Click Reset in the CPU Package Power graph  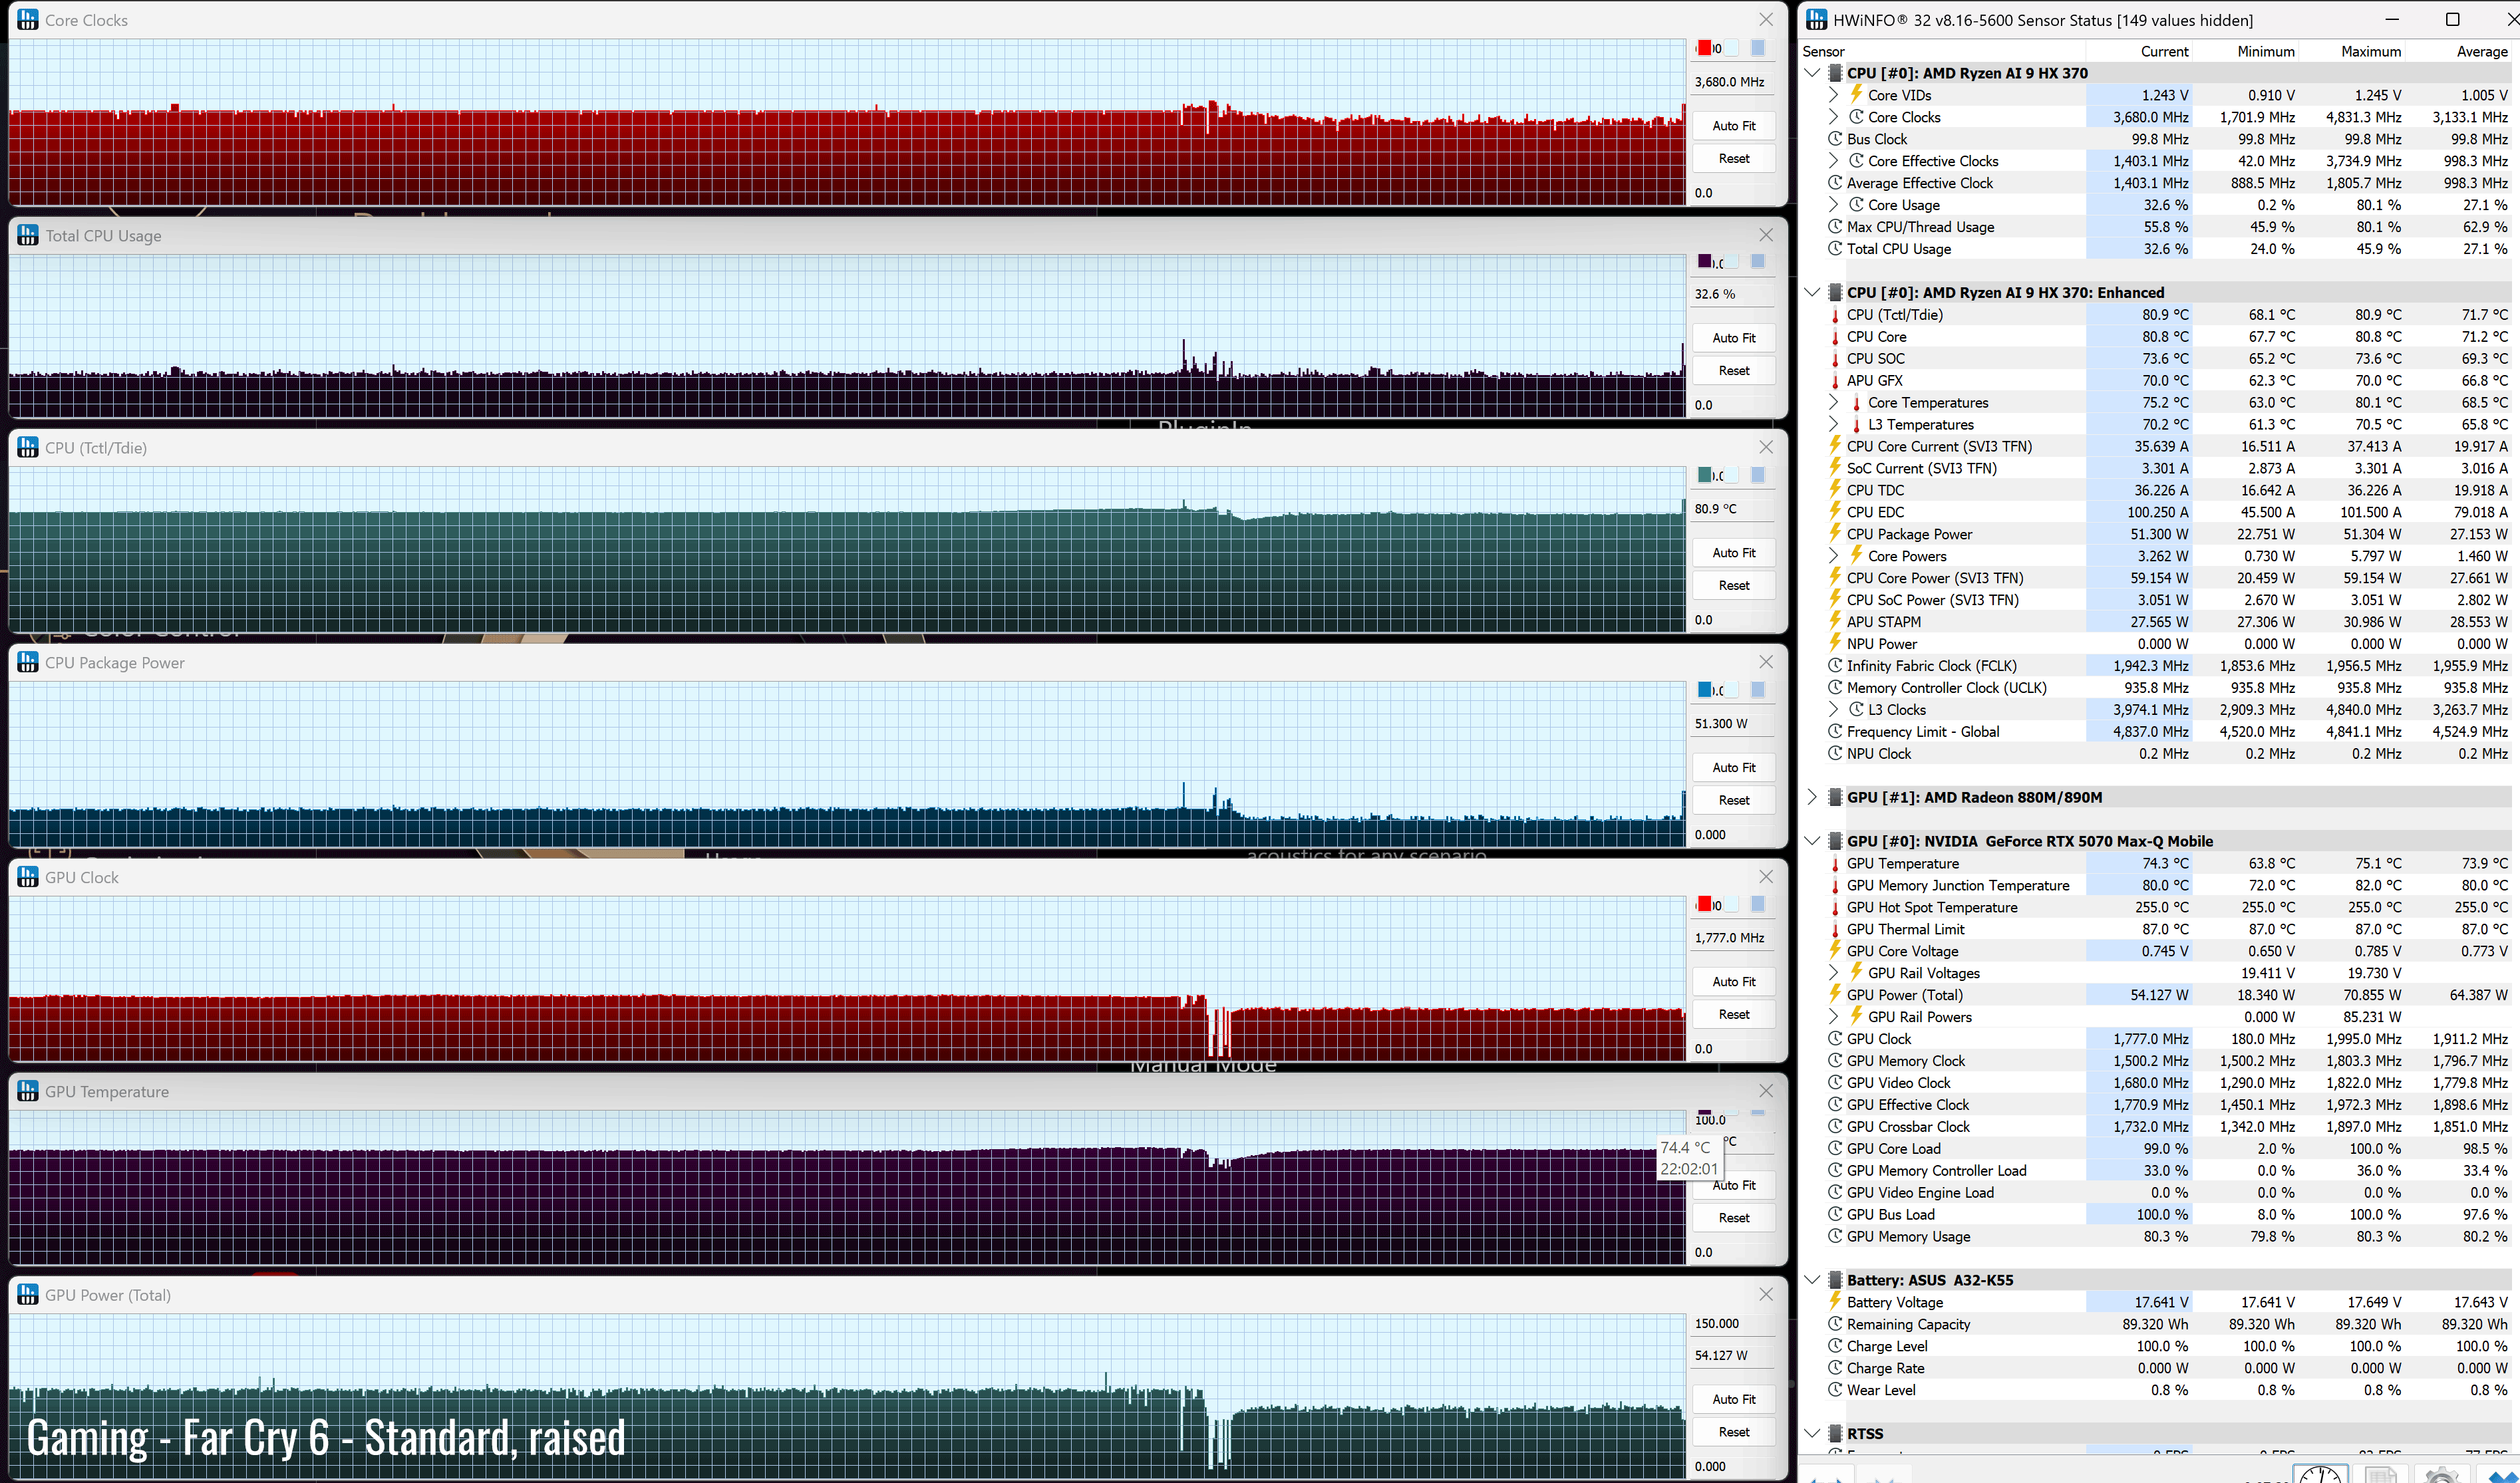[x=1733, y=801]
